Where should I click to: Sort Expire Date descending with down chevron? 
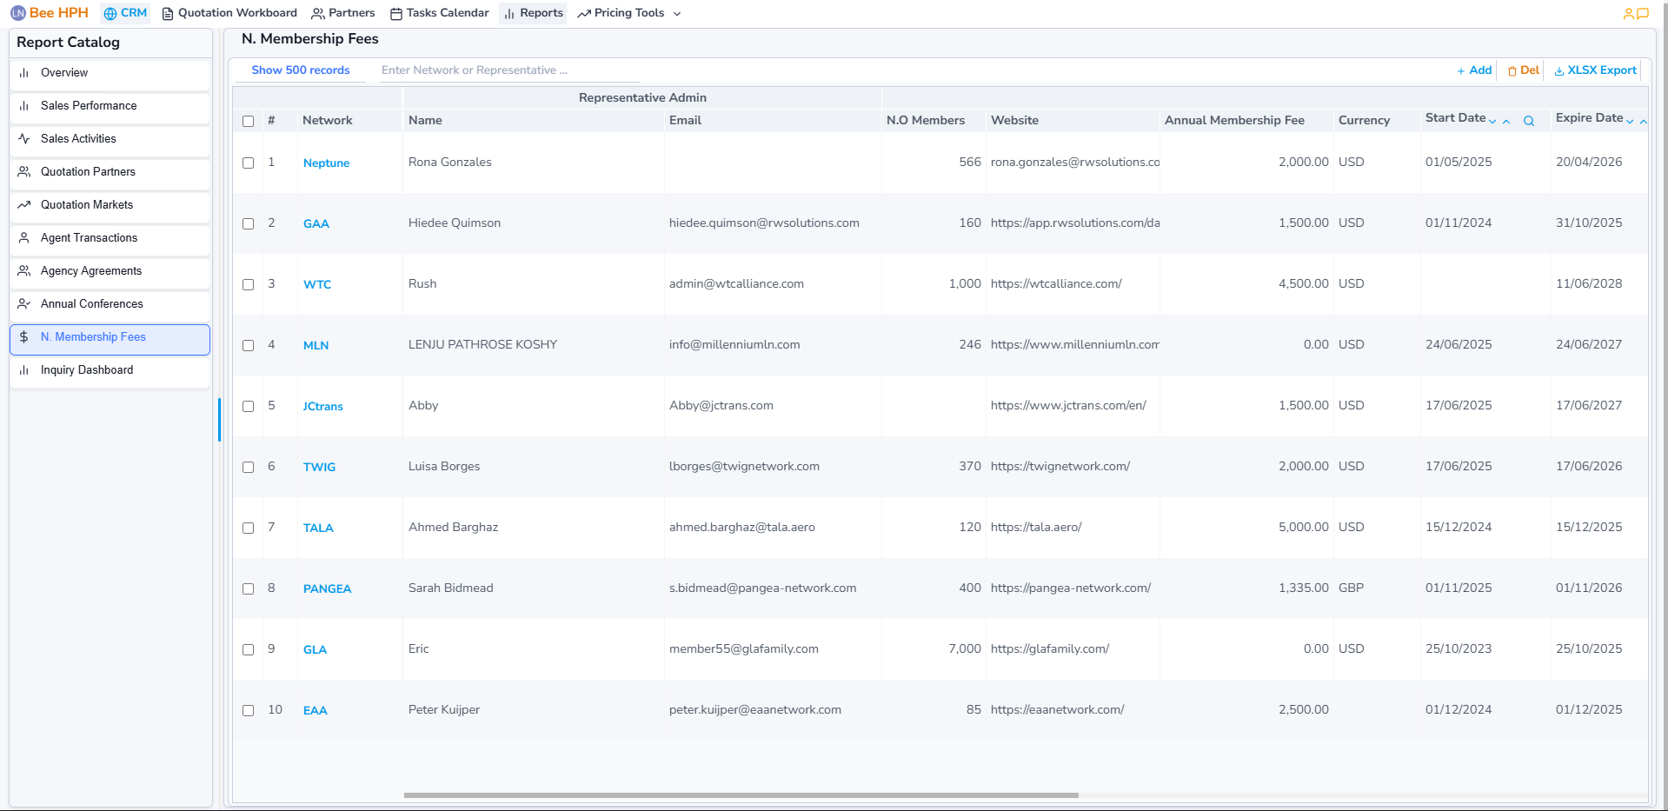1630,122
